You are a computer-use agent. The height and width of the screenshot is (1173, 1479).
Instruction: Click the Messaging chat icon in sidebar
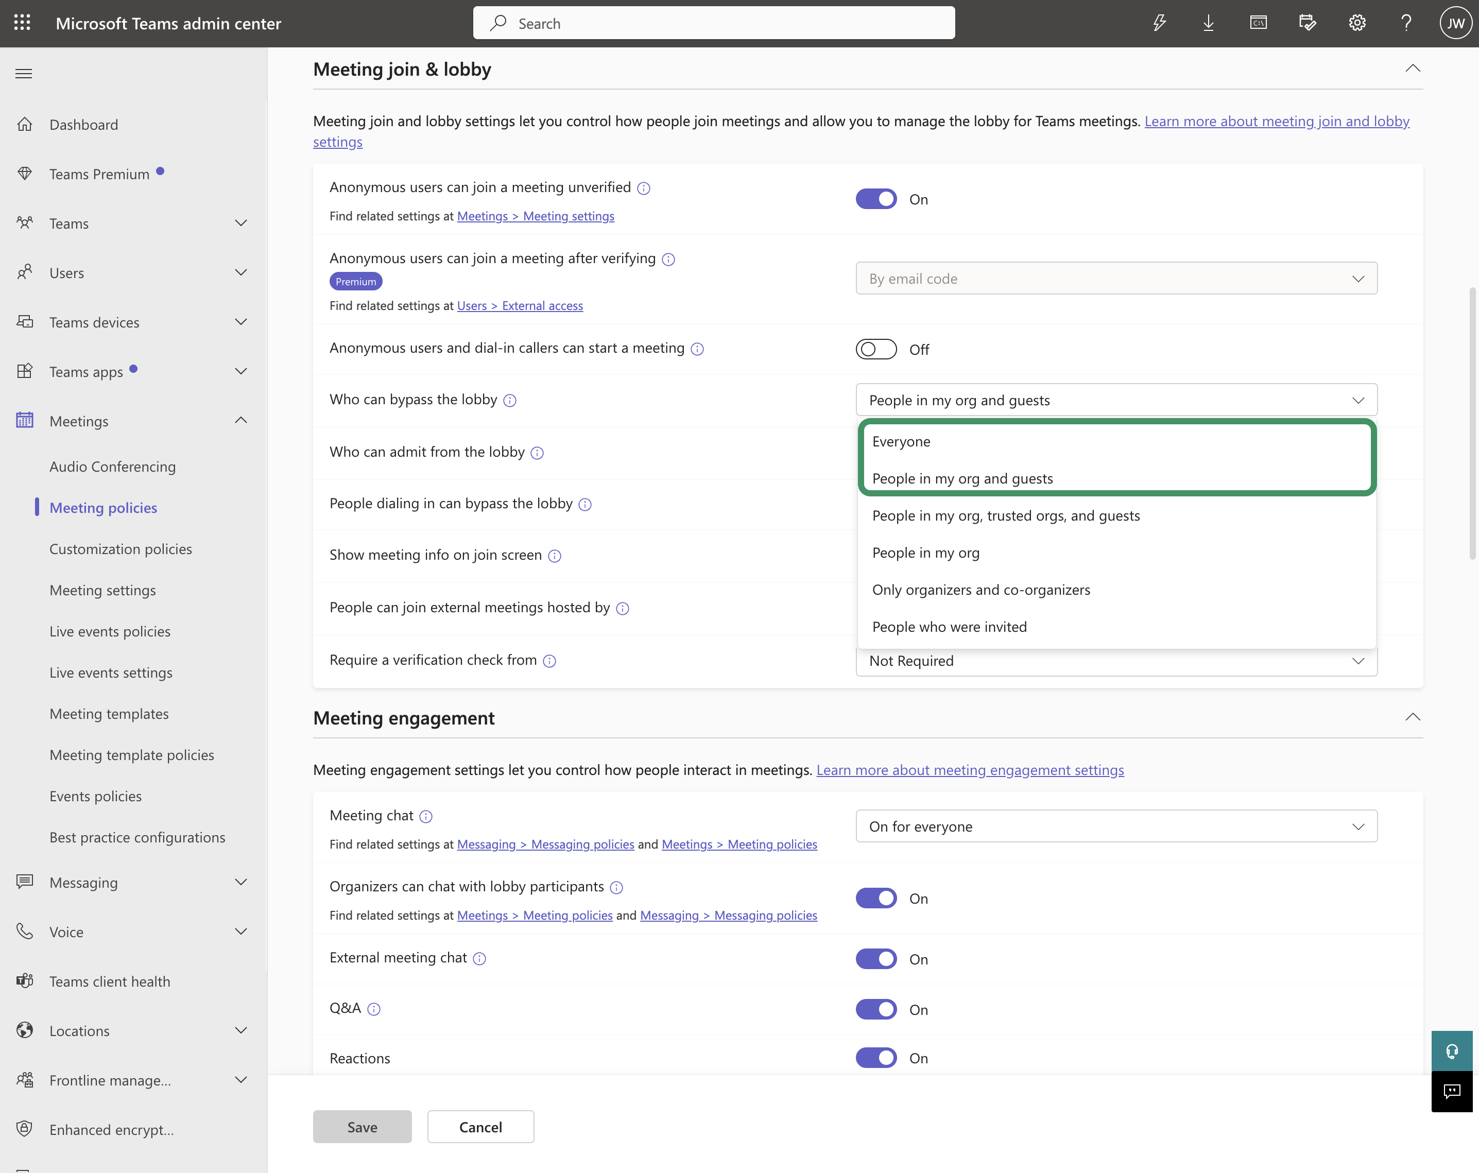pos(25,882)
